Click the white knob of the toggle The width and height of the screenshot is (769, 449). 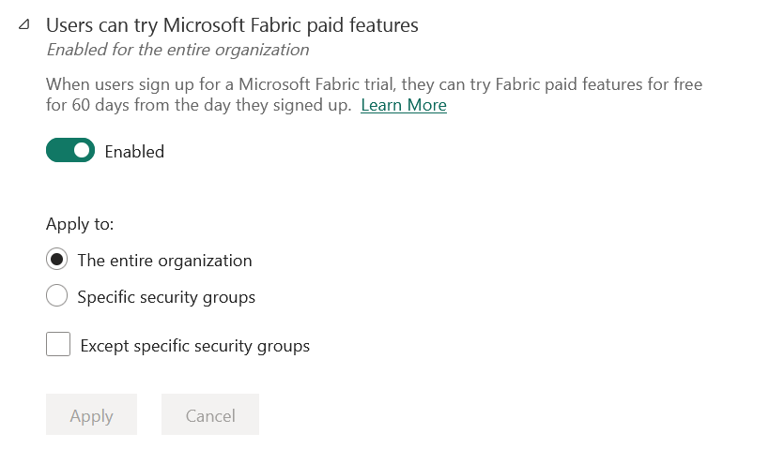pos(82,151)
